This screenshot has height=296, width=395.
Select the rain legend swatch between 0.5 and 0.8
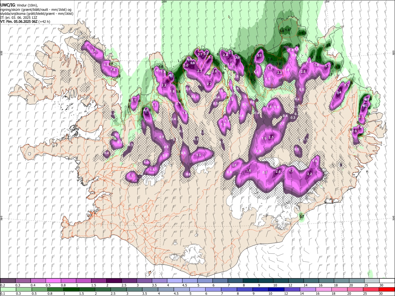(x=39, y=290)
